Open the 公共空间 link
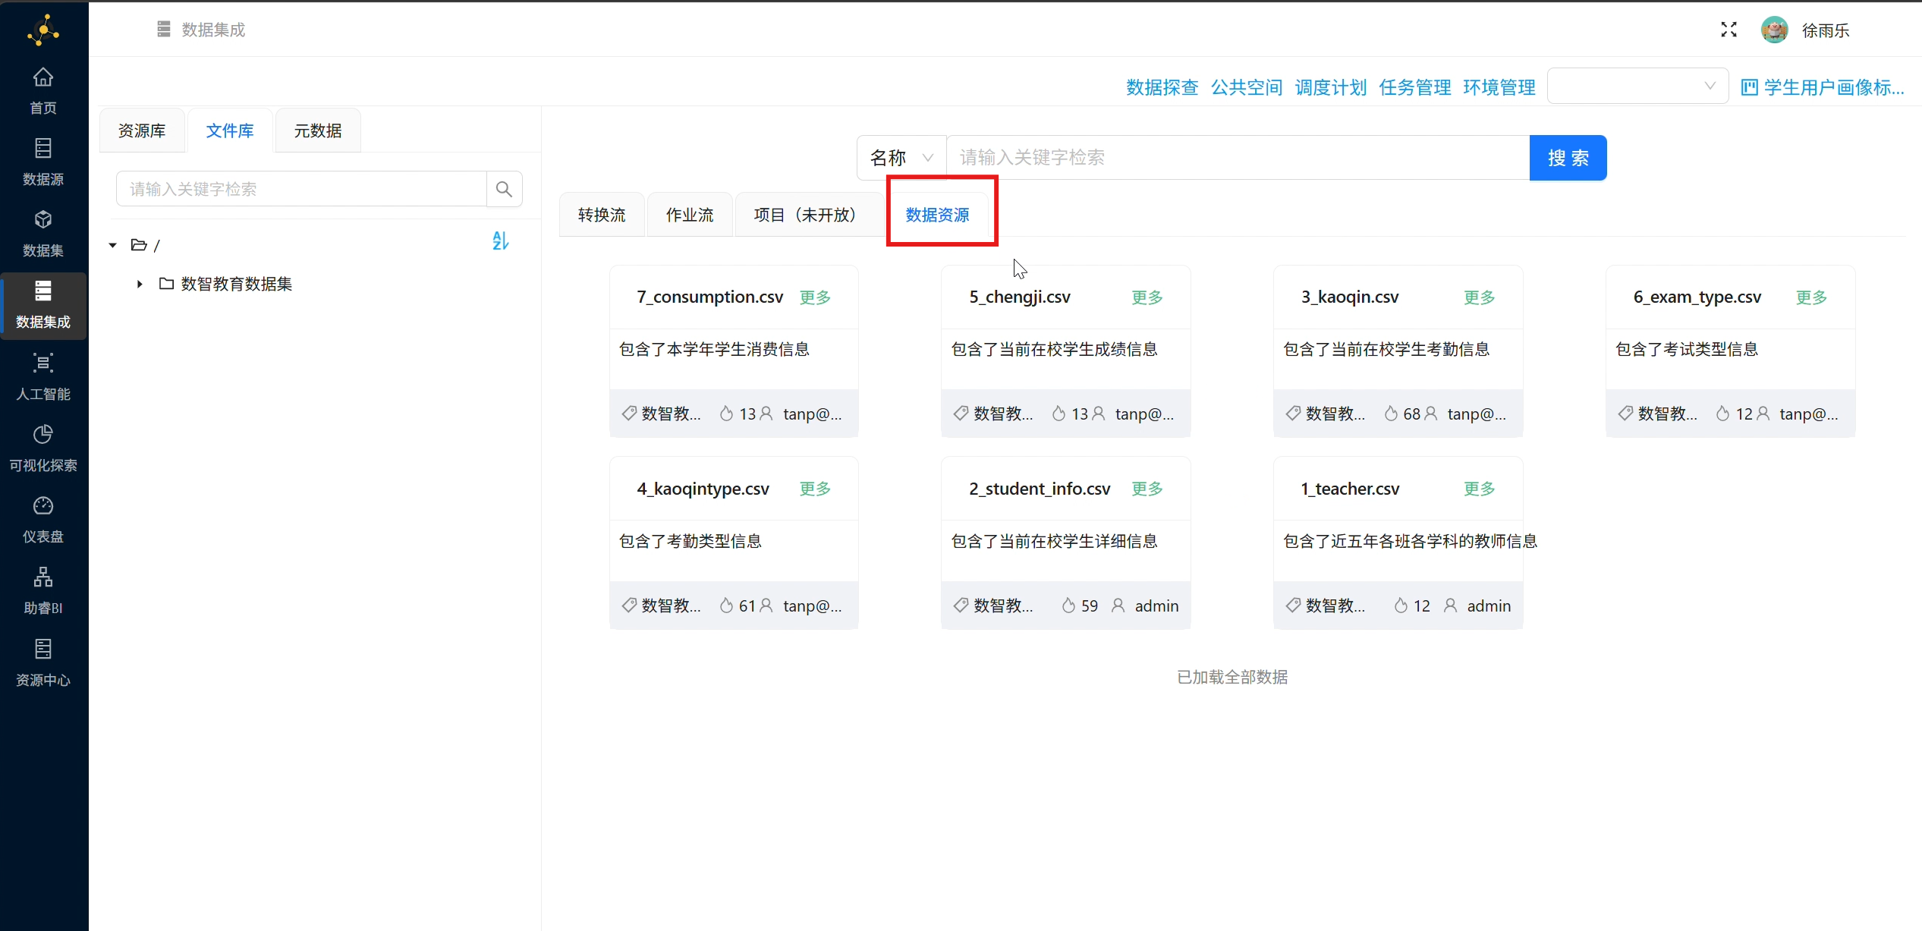The height and width of the screenshot is (931, 1922). click(1247, 87)
